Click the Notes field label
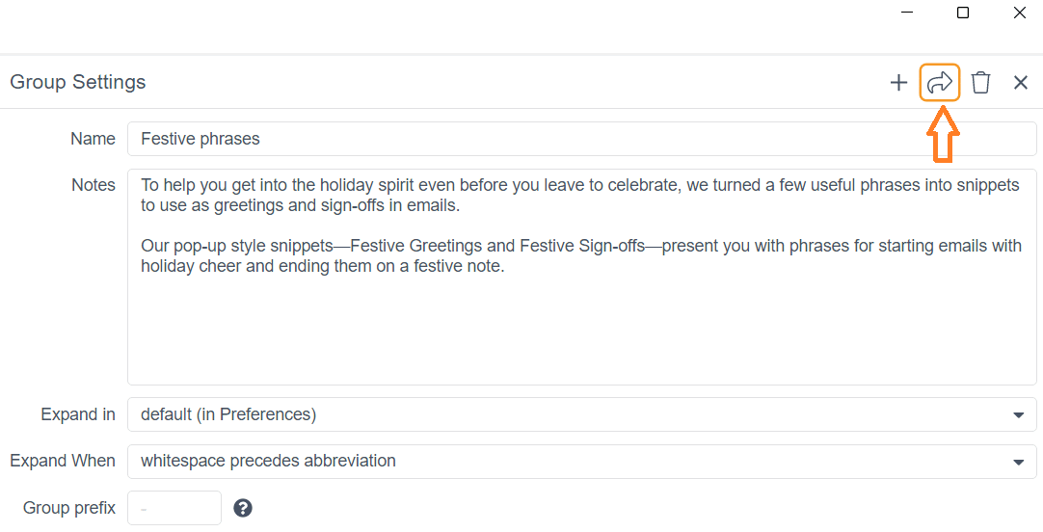 click(x=94, y=185)
